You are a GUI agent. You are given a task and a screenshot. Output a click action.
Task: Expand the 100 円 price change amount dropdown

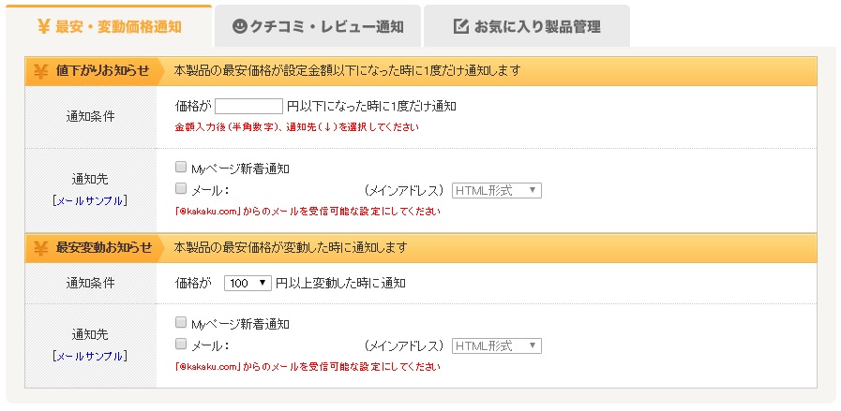click(248, 283)
